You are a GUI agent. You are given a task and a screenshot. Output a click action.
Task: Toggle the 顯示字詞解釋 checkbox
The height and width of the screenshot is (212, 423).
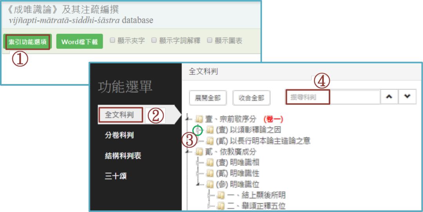(x=154, y=40)
